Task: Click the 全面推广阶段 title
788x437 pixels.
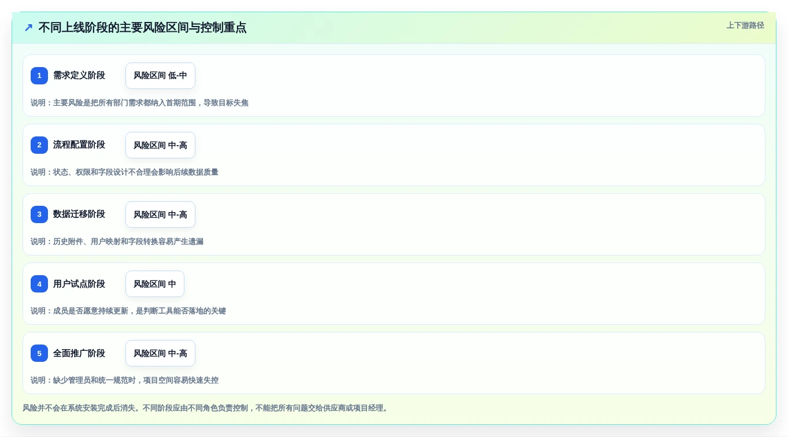Action: (x=79, y=353)
